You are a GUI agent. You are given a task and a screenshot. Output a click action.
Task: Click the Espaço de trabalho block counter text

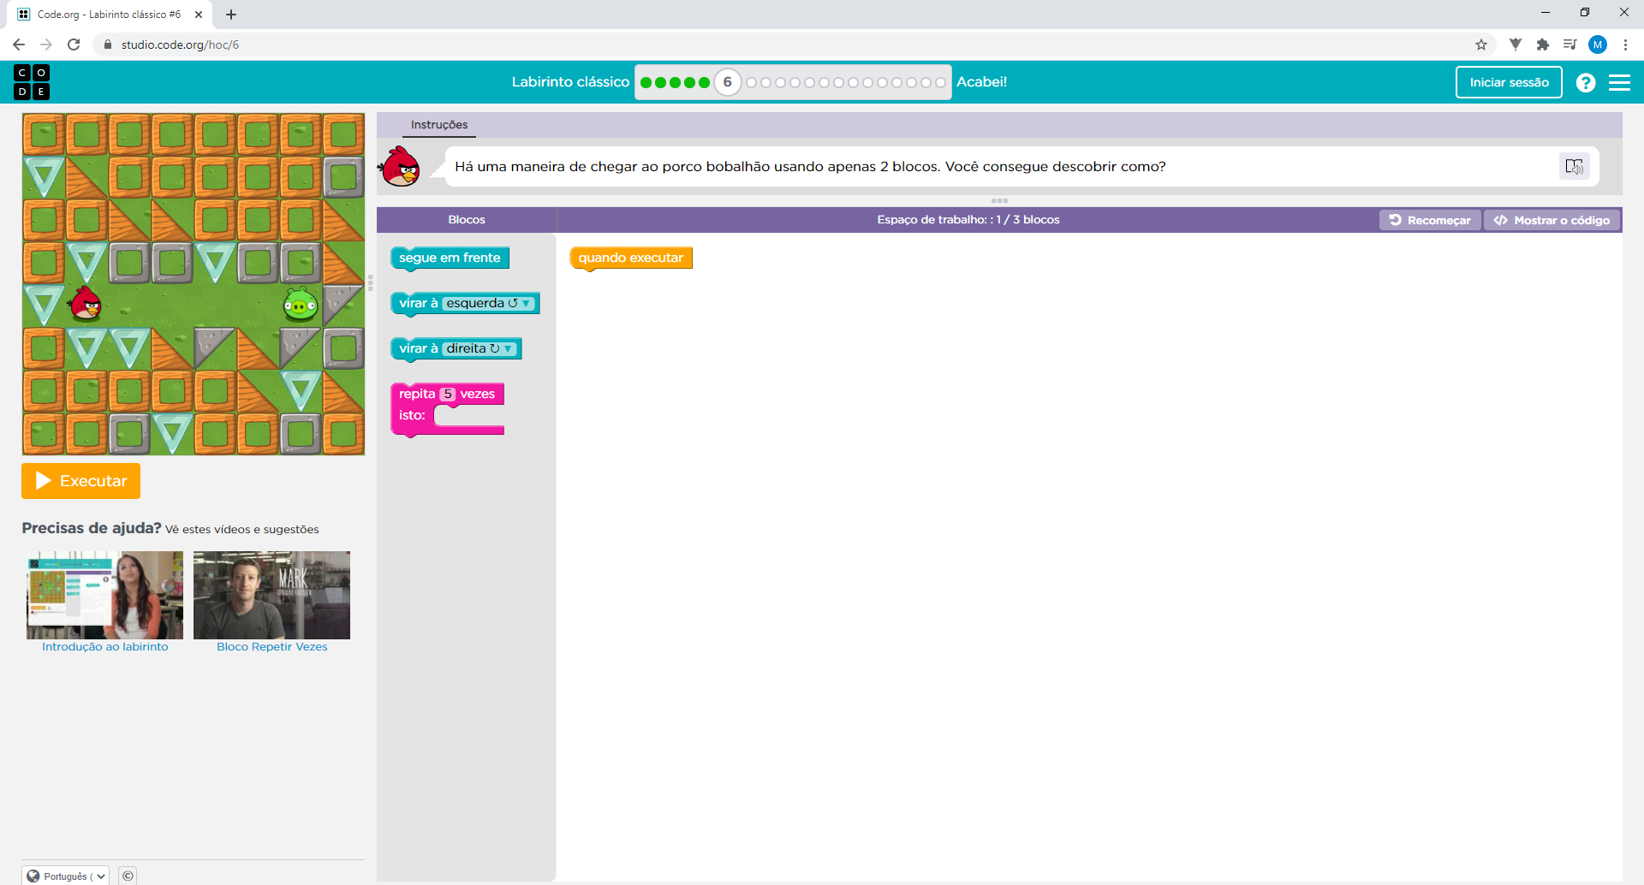coord(968,220)
